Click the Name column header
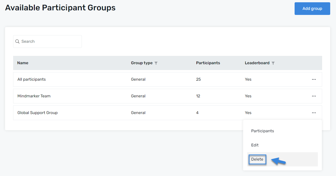The width and height of the screenshot is (336, 176). 23,63
